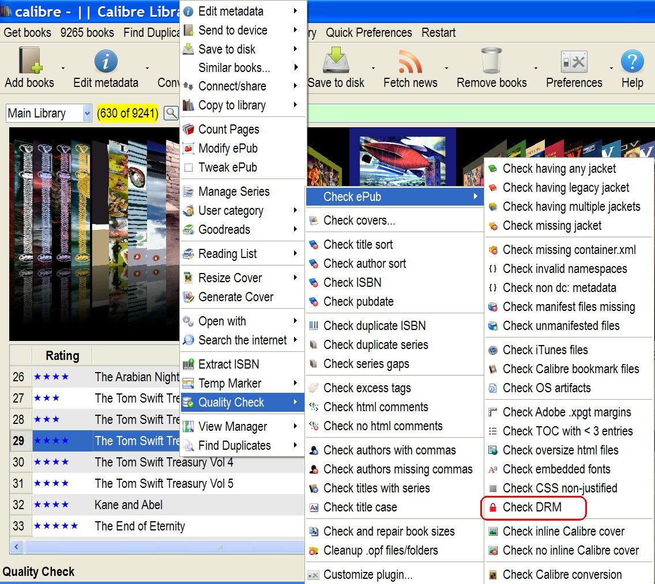The width and height of the screenshot is (655, 584).
Task: Click the Edit metadata toolbar info icon
Action: tap(106, 61)
